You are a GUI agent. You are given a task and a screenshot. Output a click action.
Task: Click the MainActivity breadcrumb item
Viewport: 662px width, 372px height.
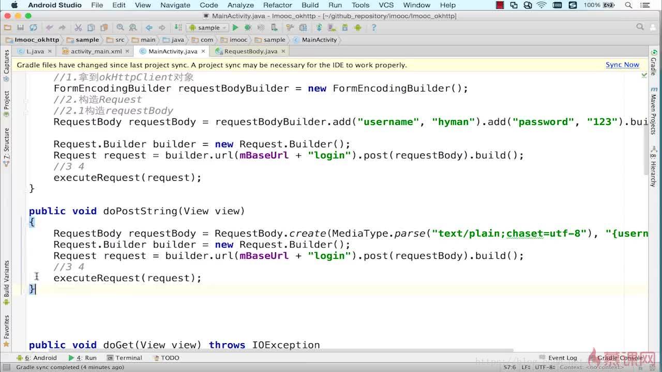(x=315, y=40)
